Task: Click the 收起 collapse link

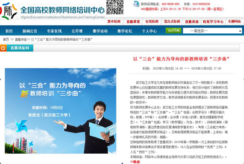Action: (135, 162)
